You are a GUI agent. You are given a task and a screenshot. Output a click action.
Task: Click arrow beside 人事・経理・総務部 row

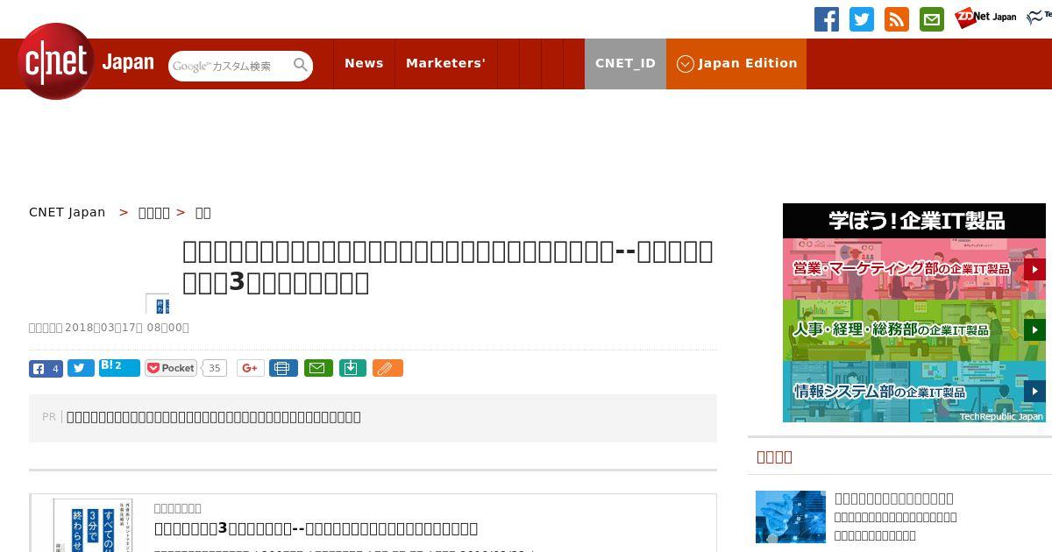(1034, 330)
